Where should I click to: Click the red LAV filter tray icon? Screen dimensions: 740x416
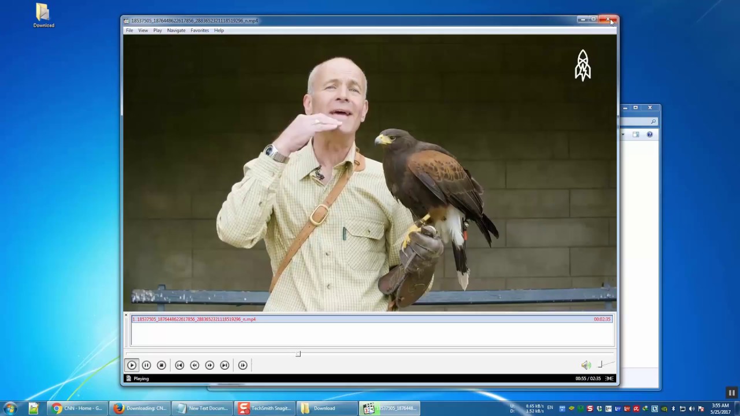(x=627, y=408)
